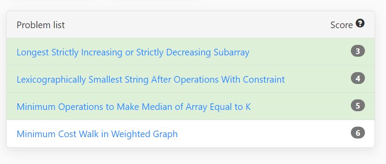The height and width of the screenshot is (164, 386).
Task: Open Minimum Operations to Make Median problem
Action: coord(133,107)
